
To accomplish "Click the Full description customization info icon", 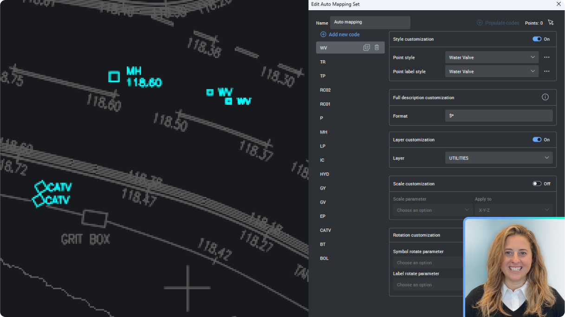I will (545, 97).
